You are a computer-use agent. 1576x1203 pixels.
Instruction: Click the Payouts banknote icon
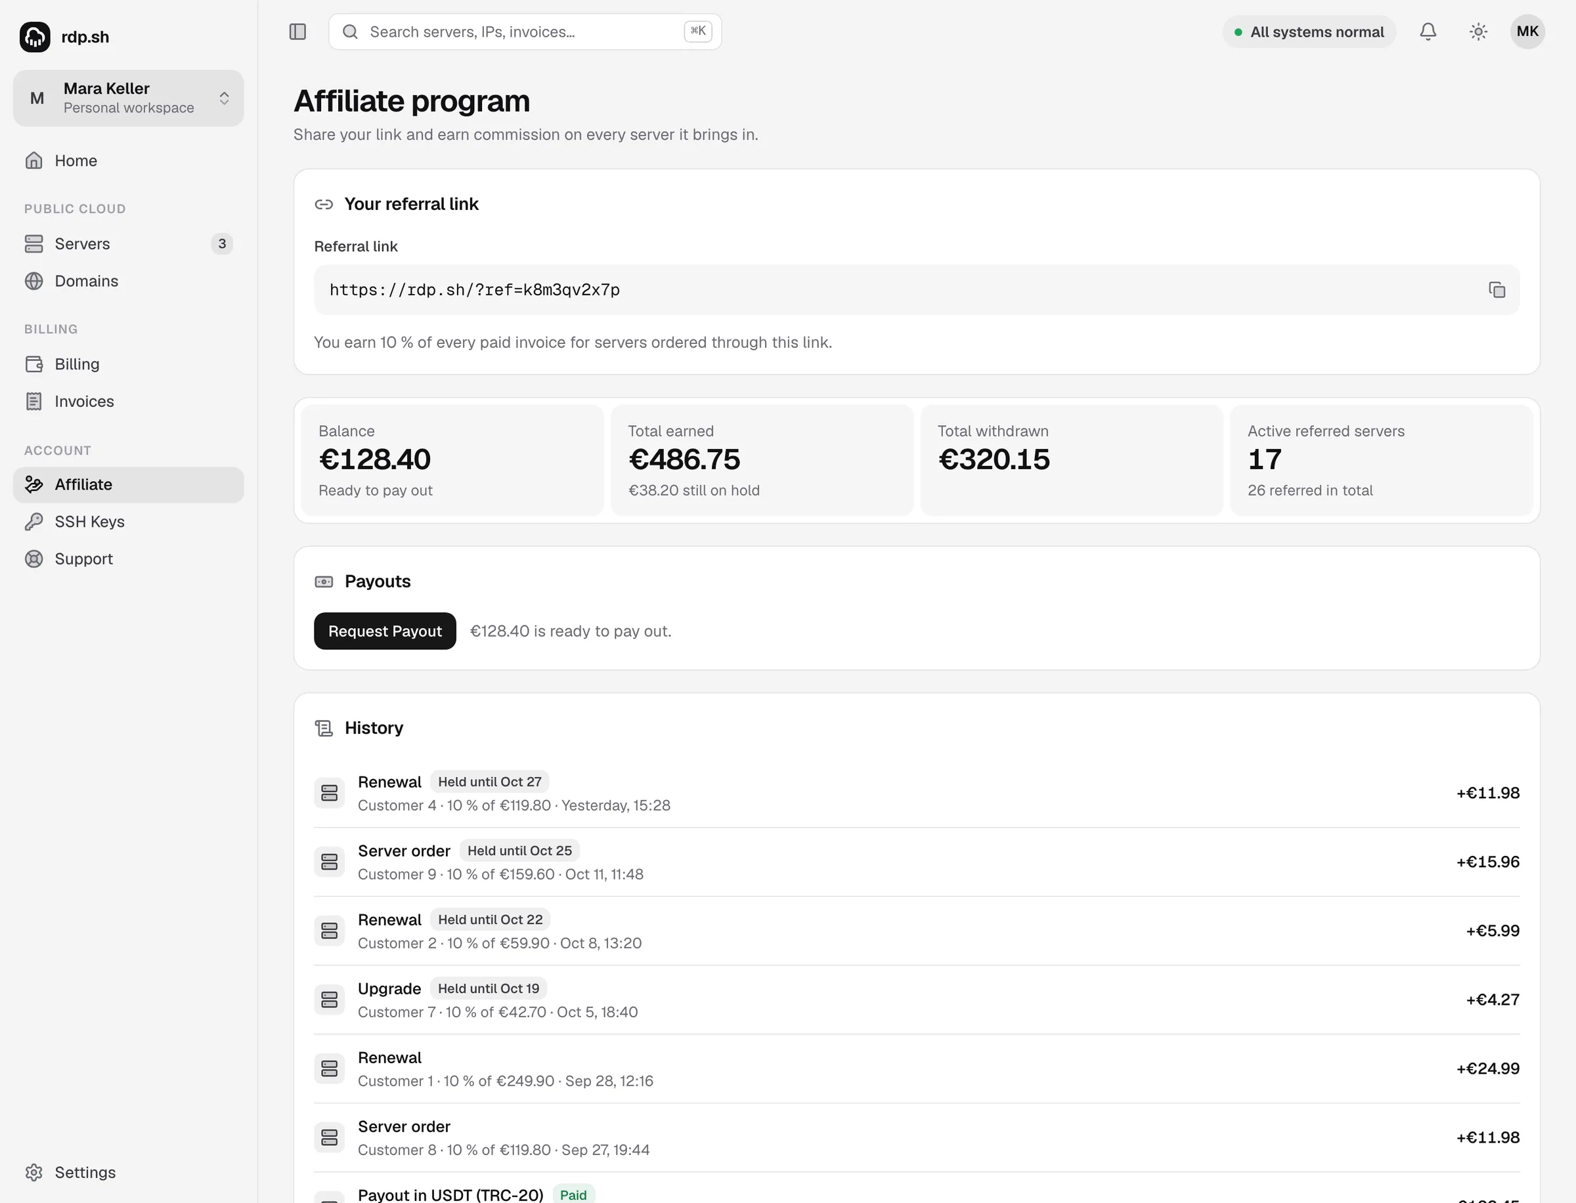click(324, 581)
